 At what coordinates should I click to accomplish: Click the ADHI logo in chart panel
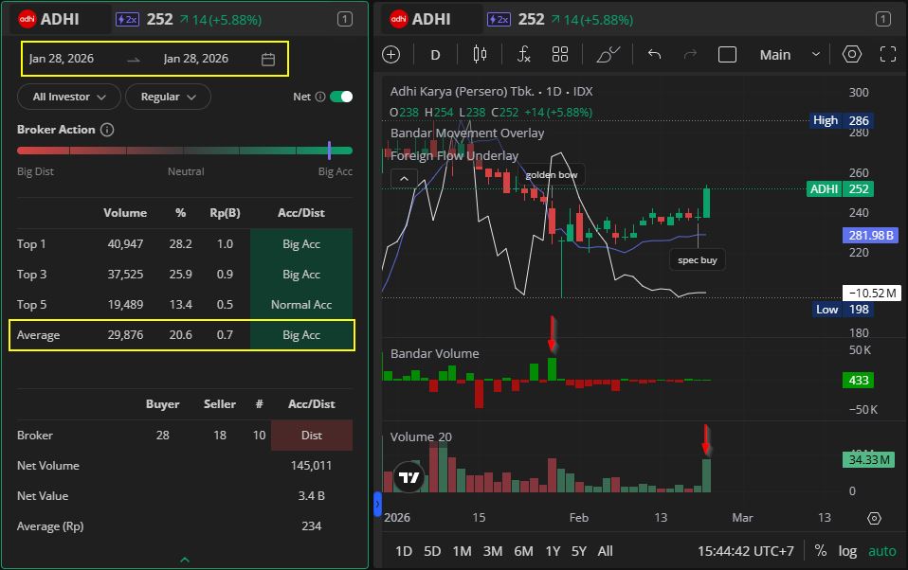tap(398, 19)
